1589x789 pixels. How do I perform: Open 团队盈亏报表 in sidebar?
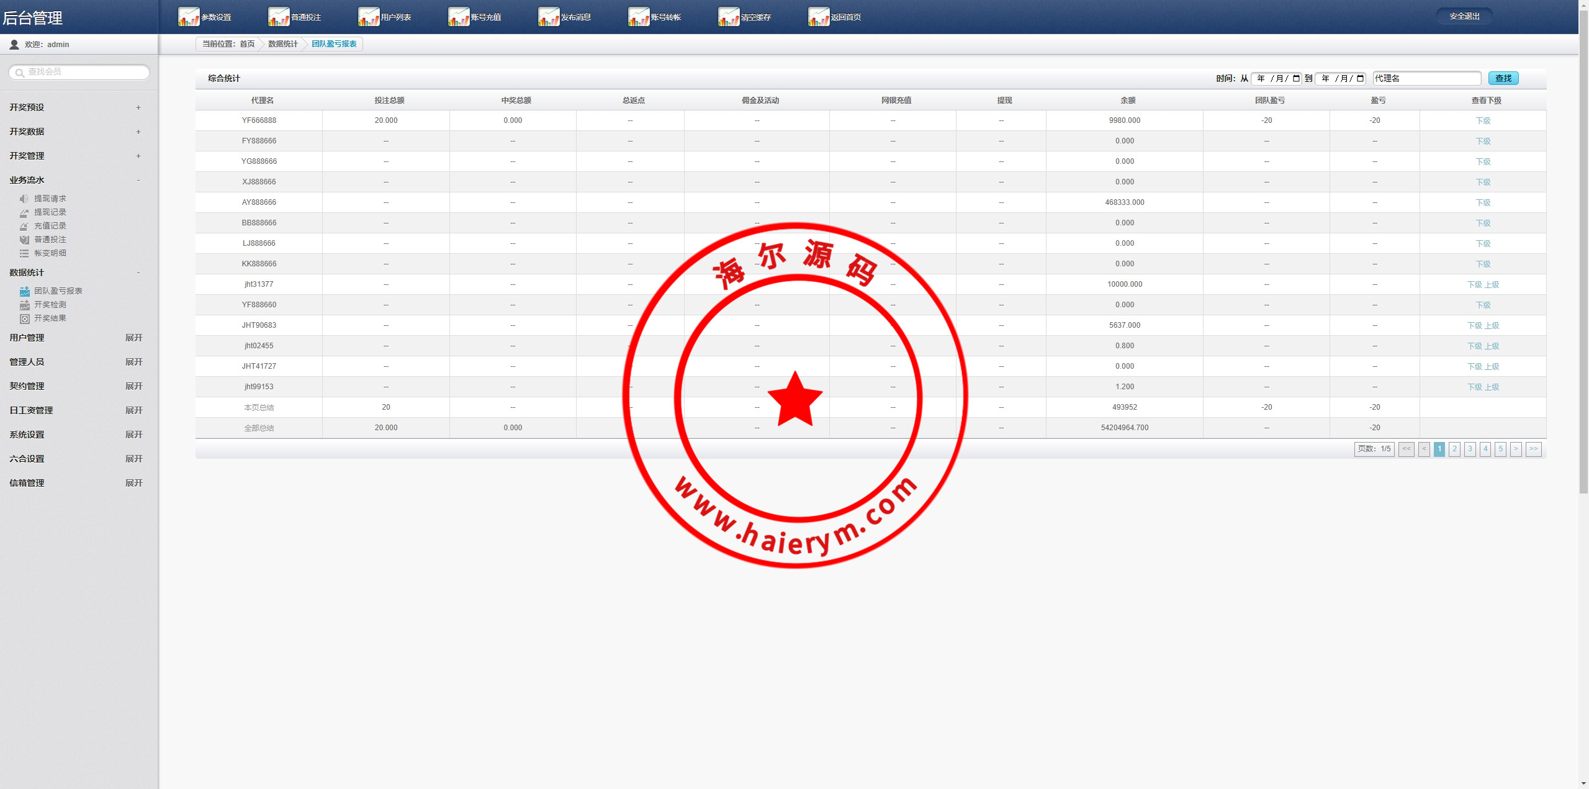pos(58,291)
